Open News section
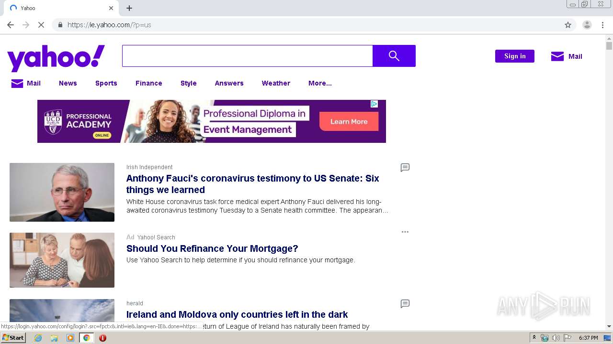The image size is (613, 344). 68,83
